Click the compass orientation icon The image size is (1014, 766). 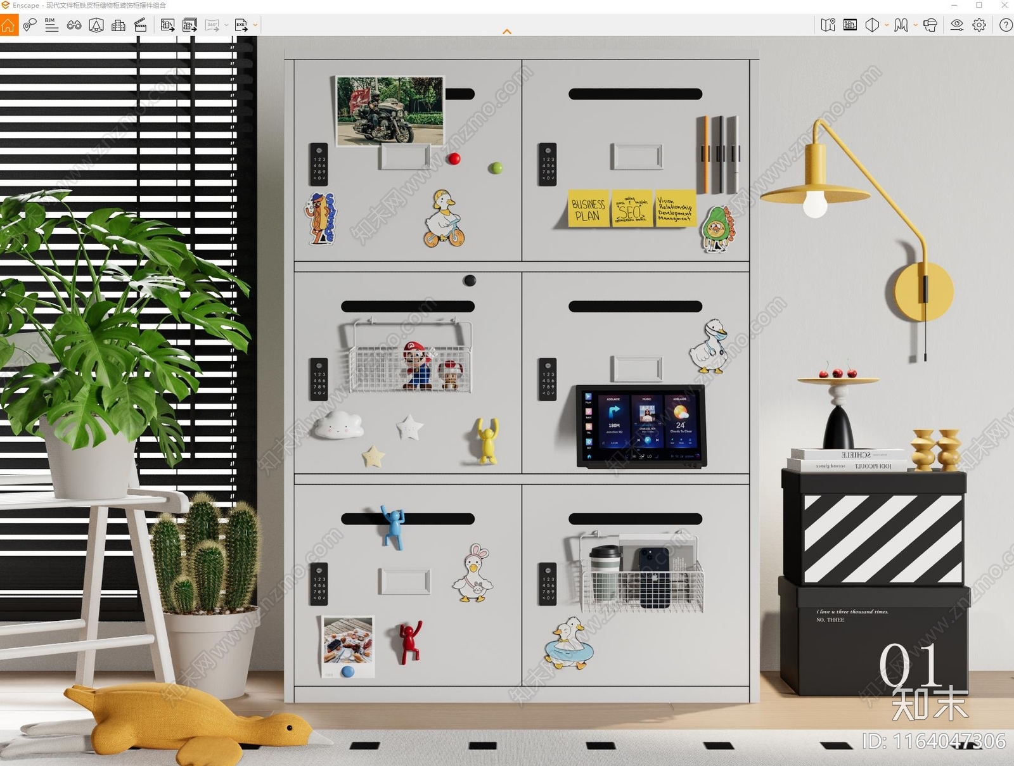click(x=96, y=25)
